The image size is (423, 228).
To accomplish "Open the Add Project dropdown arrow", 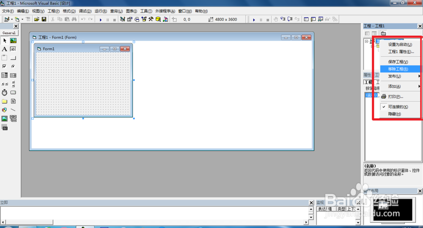I will (x=12, y=19).
